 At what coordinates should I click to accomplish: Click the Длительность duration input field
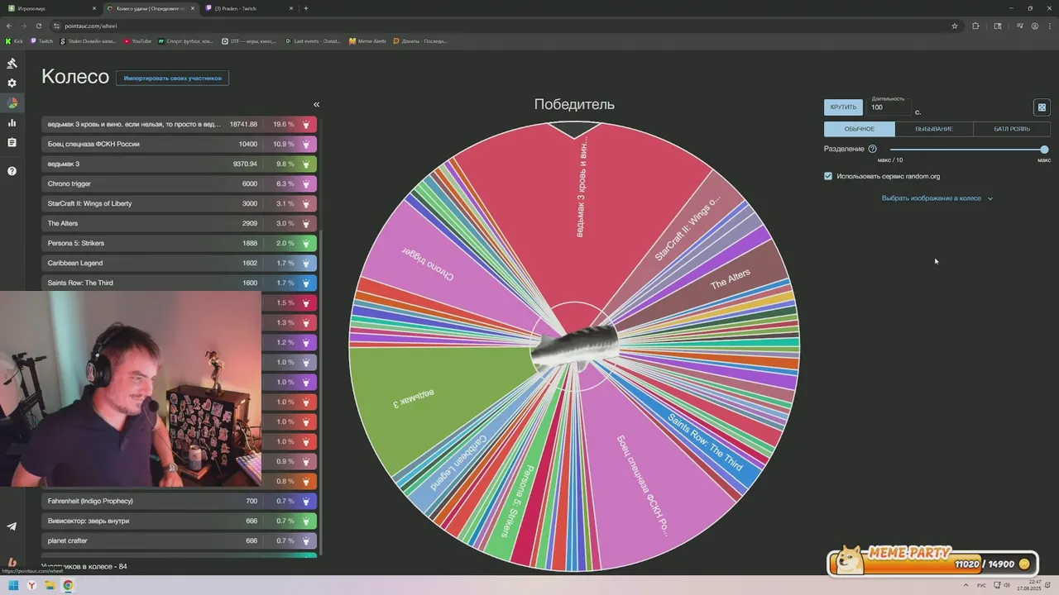point(889,107)
